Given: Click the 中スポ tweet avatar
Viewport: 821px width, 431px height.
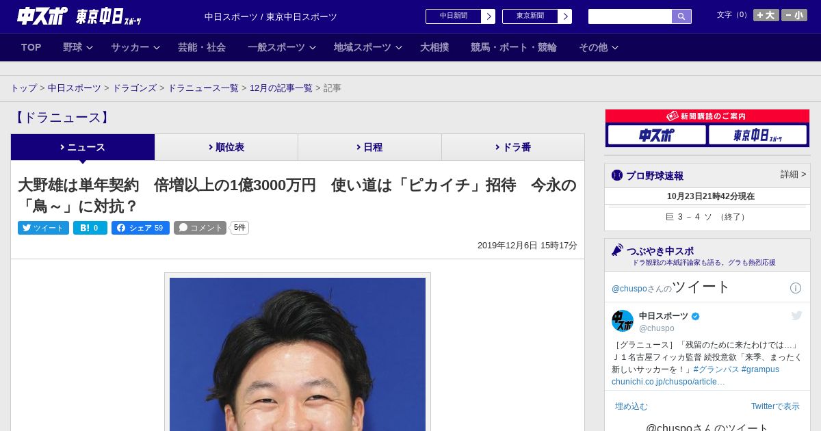Looking at the screenshot, I should coord(623,321).
